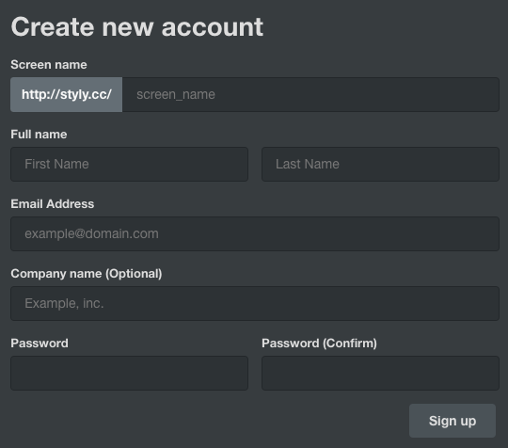Image resolution: width=508 pixels, height=448 pixels.
Task: Select the Last Name field
Action: point(380,164)
